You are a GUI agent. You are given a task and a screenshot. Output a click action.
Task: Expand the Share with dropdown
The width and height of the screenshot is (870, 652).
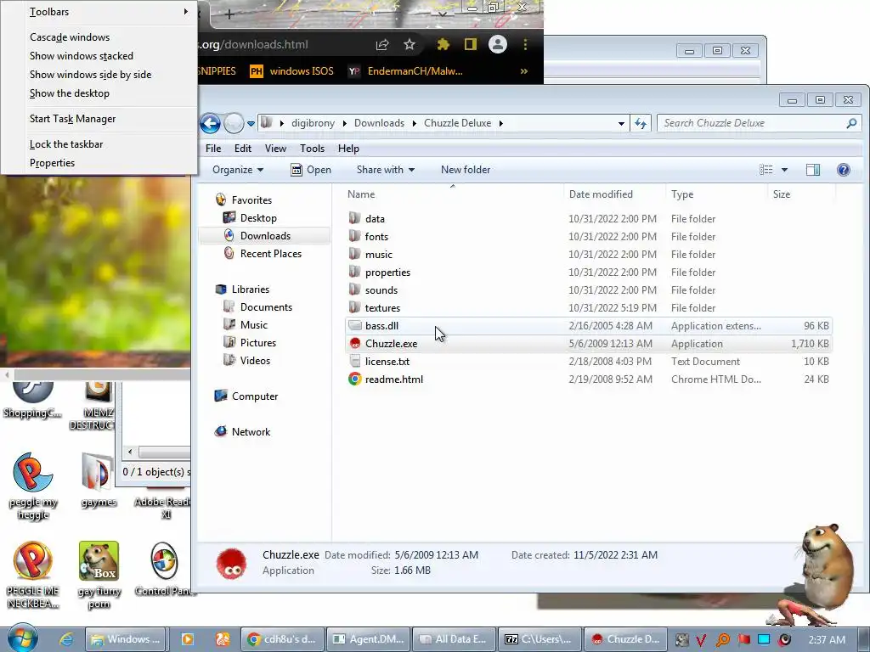pos(386,170)
